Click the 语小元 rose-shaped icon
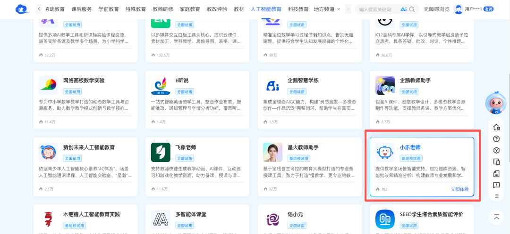The image size is (510, 234). pyautogui.click(x=272, y=219)
